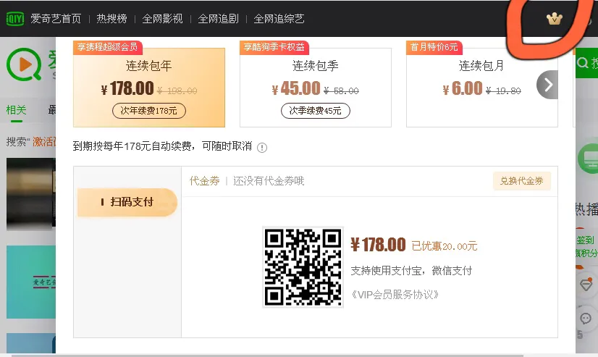Show next plans with right arrow

[547, 85]
